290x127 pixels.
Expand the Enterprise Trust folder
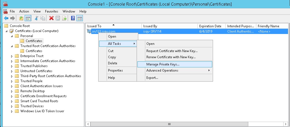[x=12, y=56]
